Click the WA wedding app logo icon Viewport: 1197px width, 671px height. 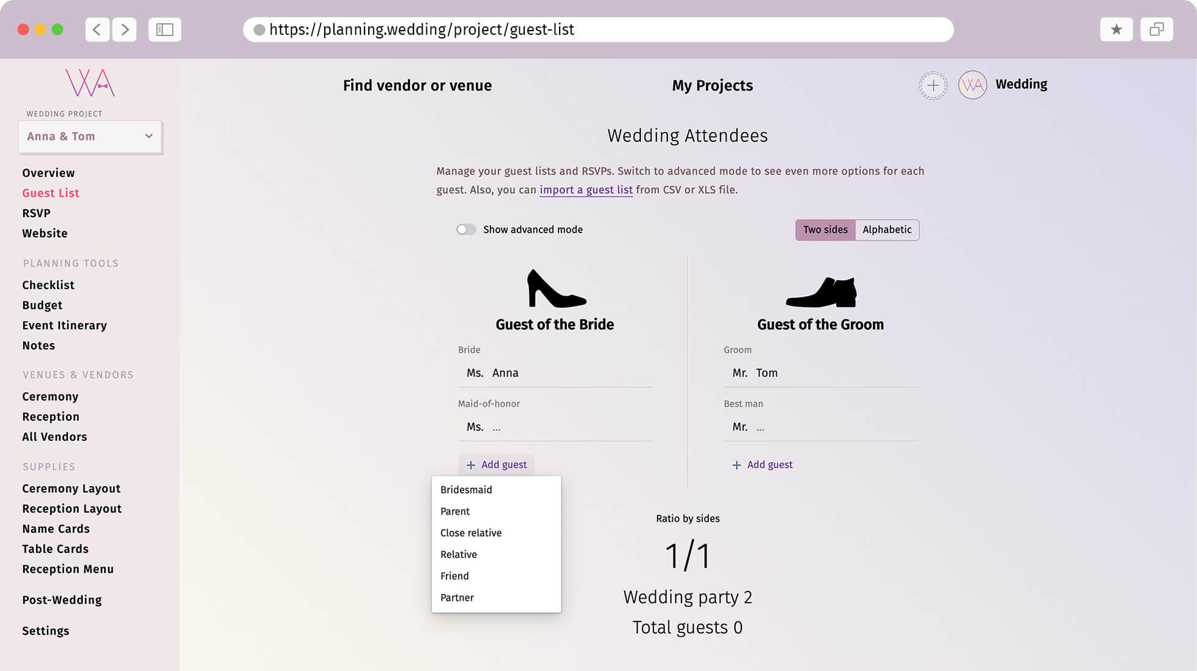pyautogui.click(x=90, y=82)
